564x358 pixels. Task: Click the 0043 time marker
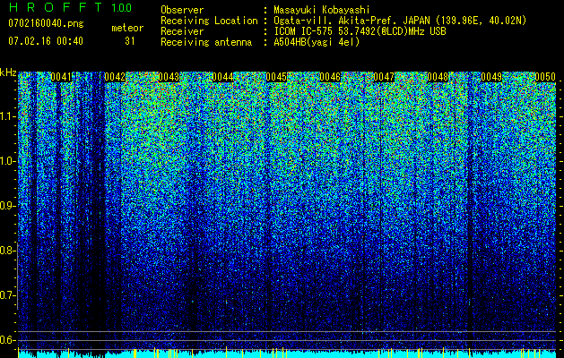coord(169,77)
